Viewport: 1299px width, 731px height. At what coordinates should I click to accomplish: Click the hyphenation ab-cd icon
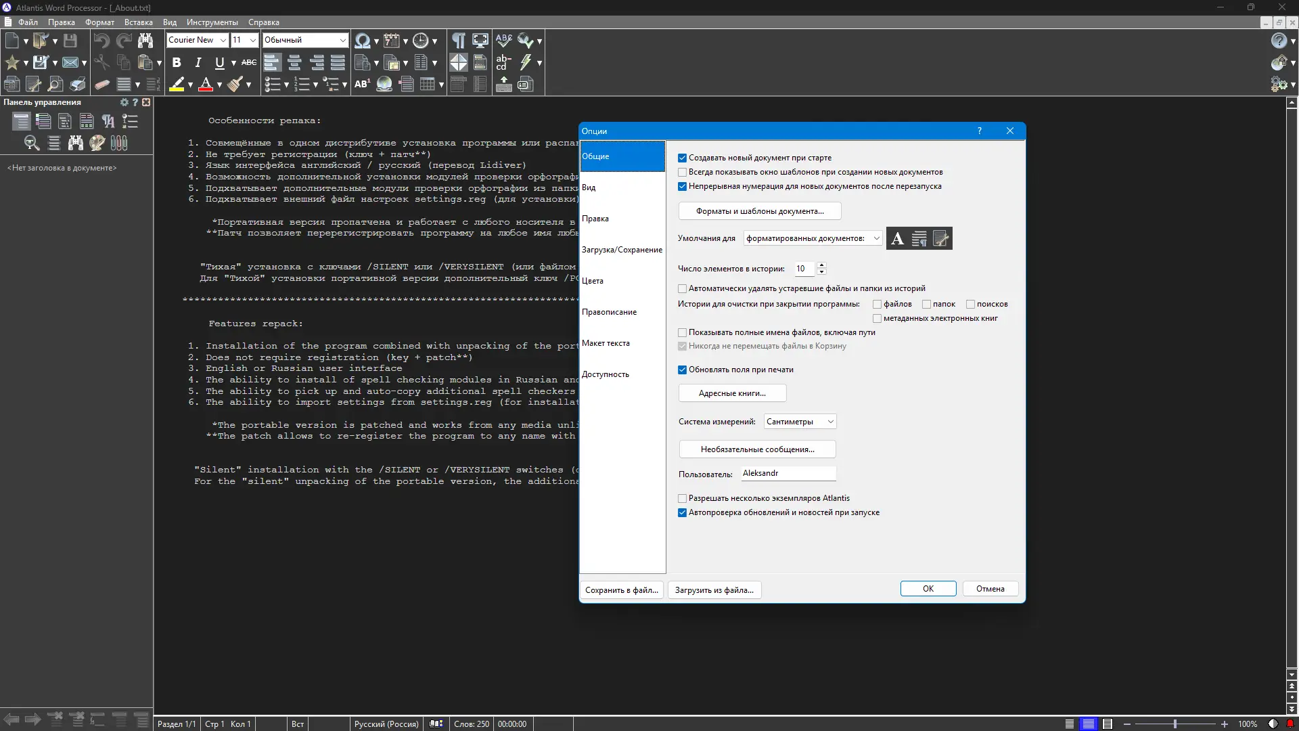coord(503,63)
